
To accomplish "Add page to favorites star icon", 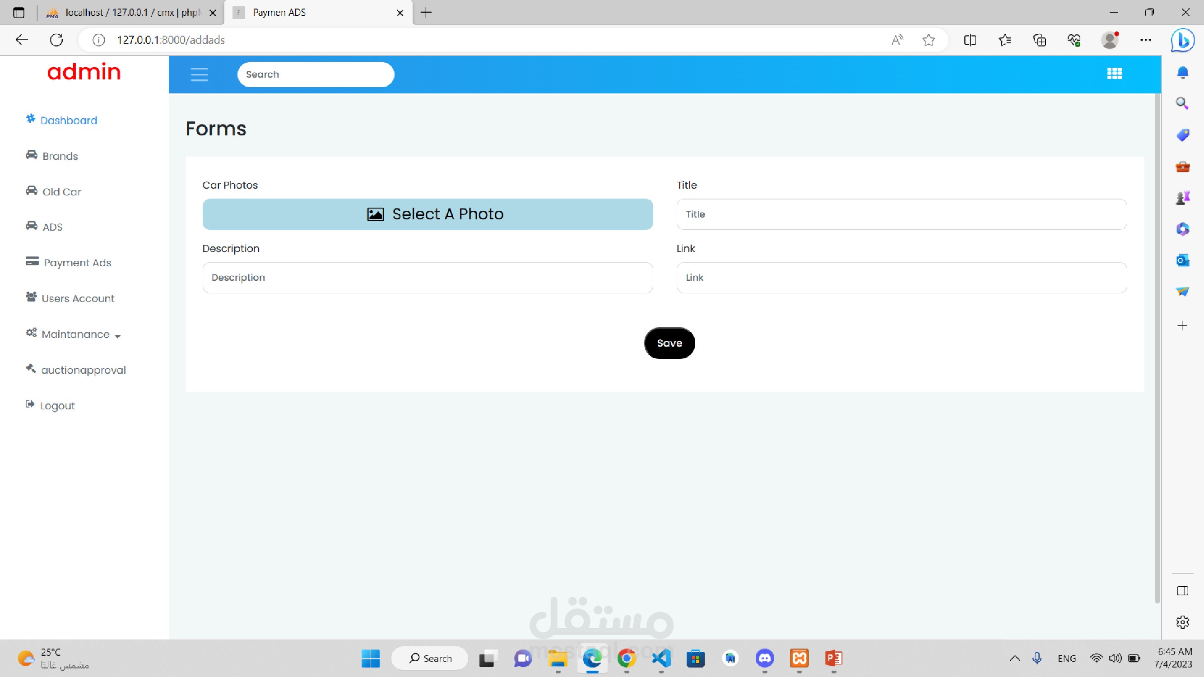I will 928,40.
